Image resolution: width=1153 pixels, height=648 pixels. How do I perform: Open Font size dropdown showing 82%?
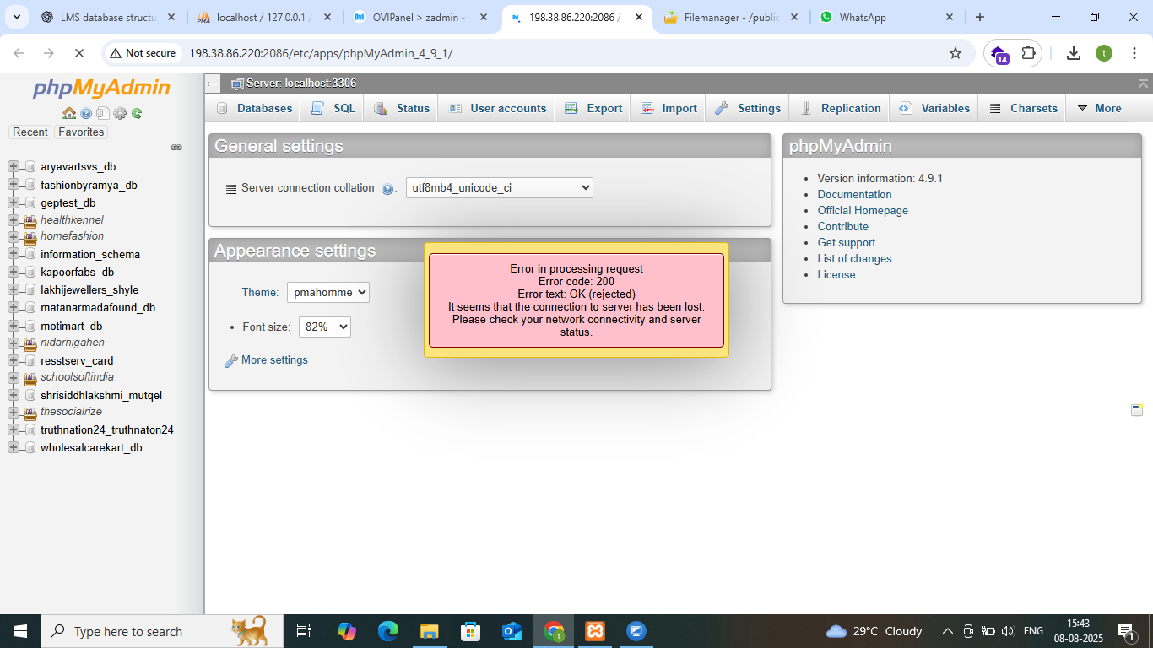[324, 327]
